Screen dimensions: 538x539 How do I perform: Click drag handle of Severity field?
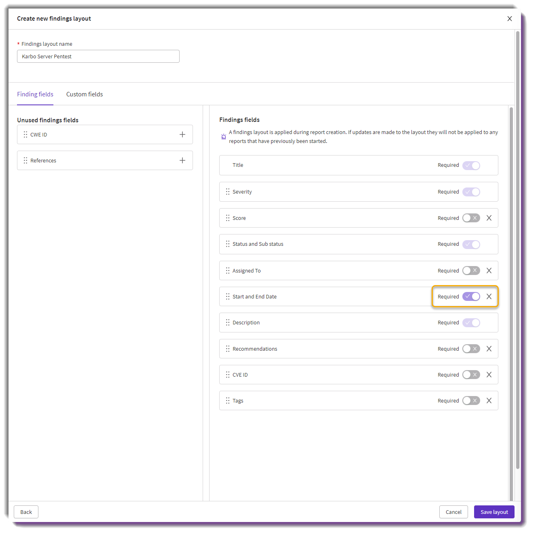(228, 192)
